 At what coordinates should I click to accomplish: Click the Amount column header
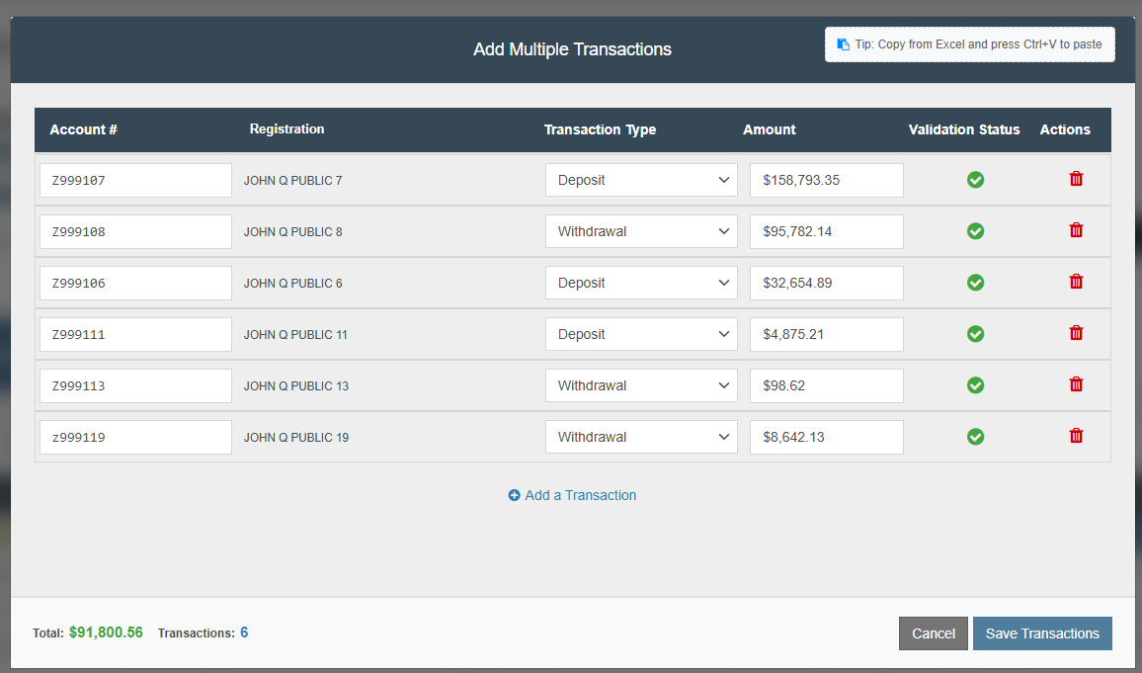[x=770, y=129]
